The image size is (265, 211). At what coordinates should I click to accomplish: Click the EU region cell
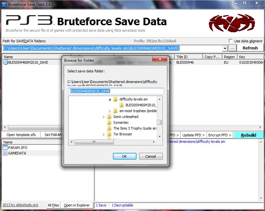(x=226, y=62)
